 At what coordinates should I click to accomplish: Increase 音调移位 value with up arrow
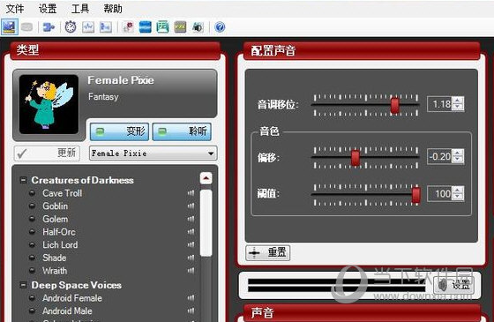pos(458,101)
